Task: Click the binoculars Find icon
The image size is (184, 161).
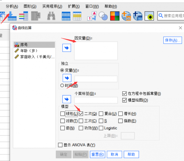Action: tap(51, 16)
